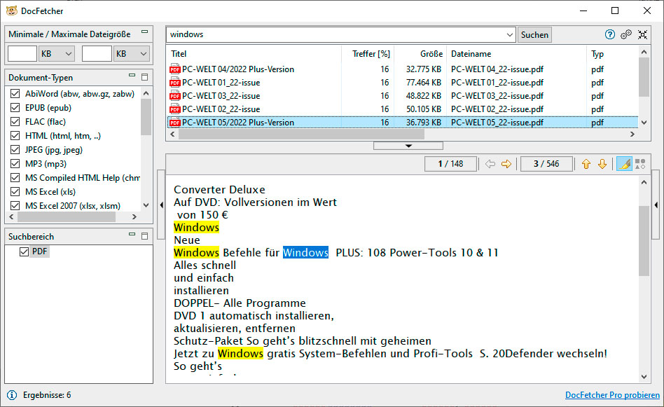Maximize the Suchbereich panel
Image resolution: width=664 pixels, height=407 pixels.
pyautogui.click(x=144, y=236)
